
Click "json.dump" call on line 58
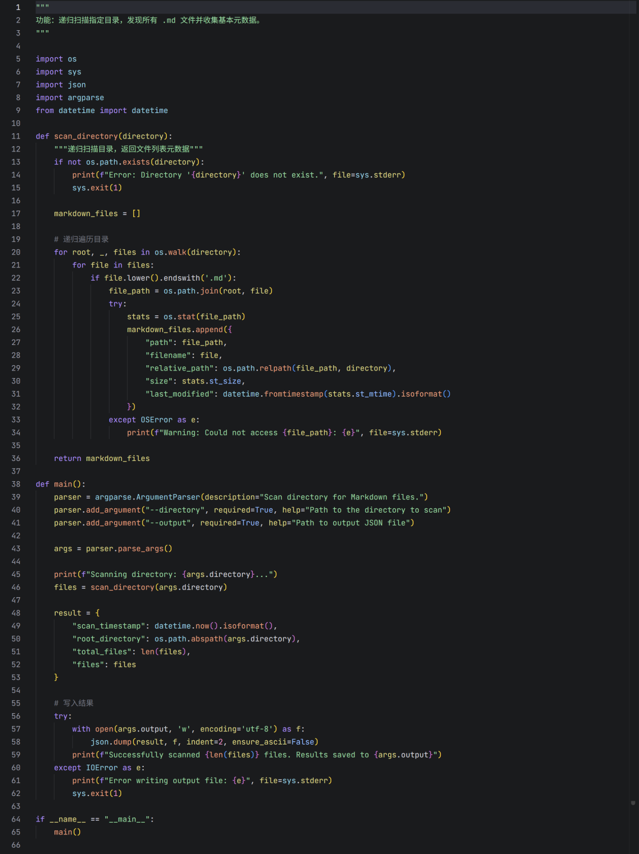[111, 742]
